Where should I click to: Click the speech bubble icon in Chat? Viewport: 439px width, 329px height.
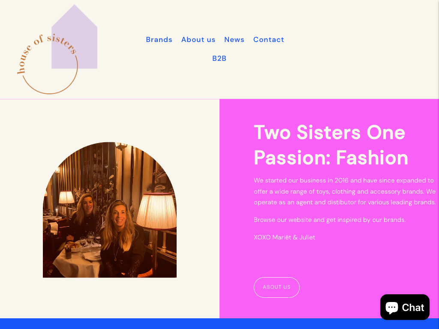tap(392, 308)
